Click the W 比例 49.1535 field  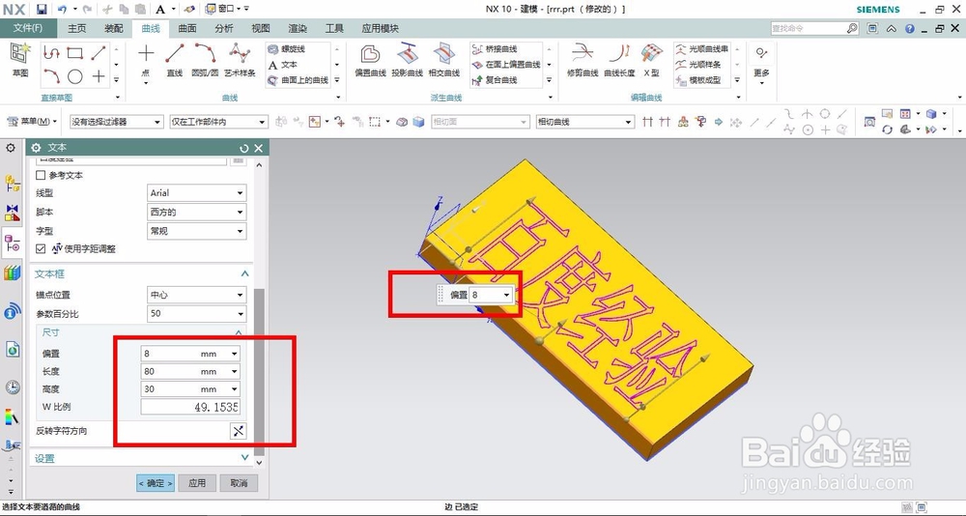click(190, 407)
